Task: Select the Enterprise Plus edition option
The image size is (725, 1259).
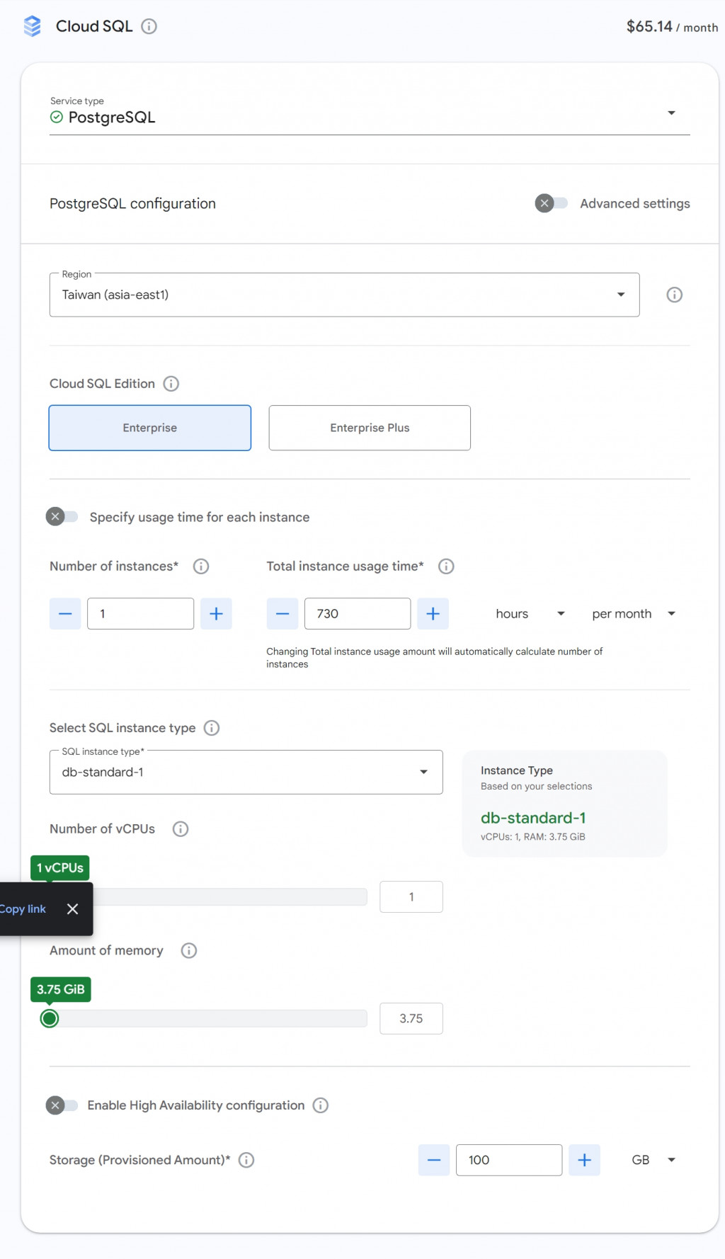Action: pos(370,428)
